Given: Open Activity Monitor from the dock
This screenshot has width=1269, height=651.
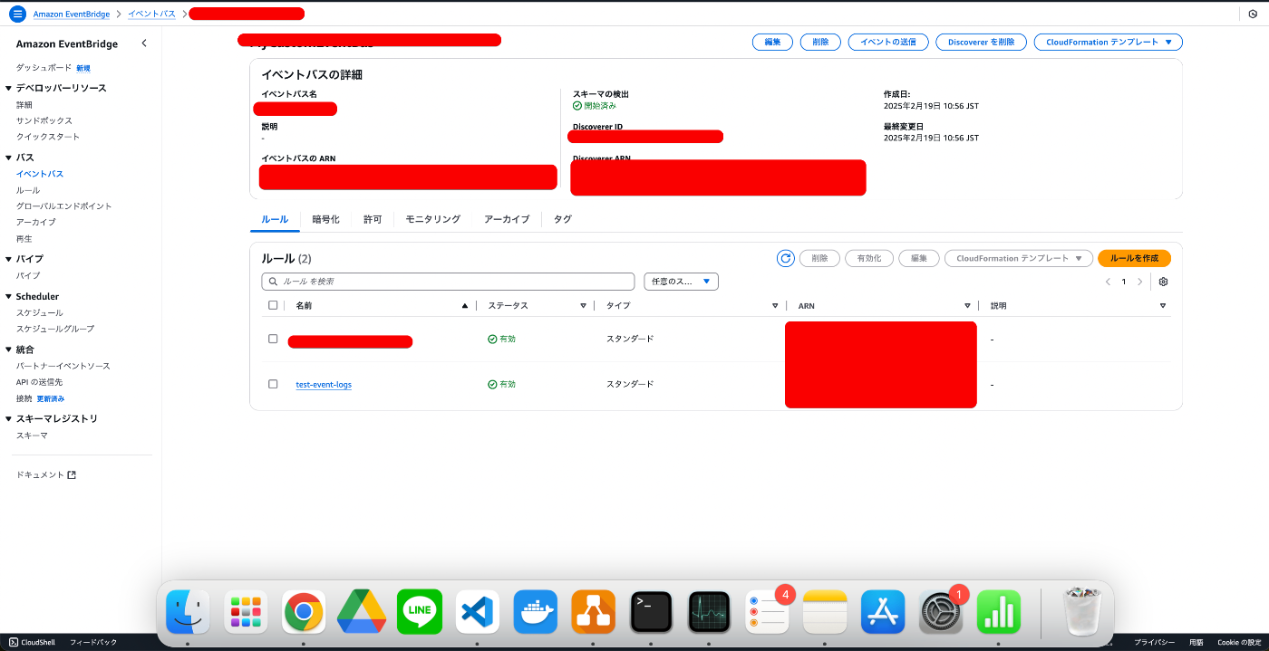Looking at the screenshot, I should point(709,612).
